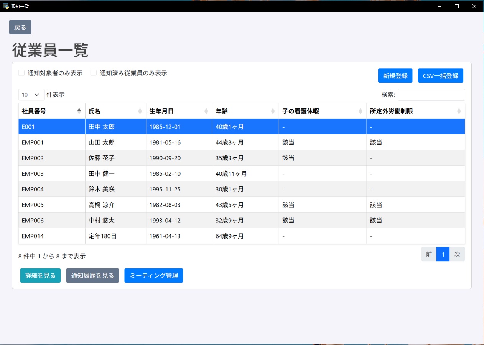Viewport: 484px width, 345px height.
Task: Sort by 子の看護休暇 sort icon
Action: (x=361, y=111)
